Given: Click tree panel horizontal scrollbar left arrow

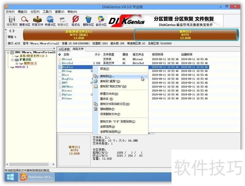Looking at the screenshot, I should 7,165.
